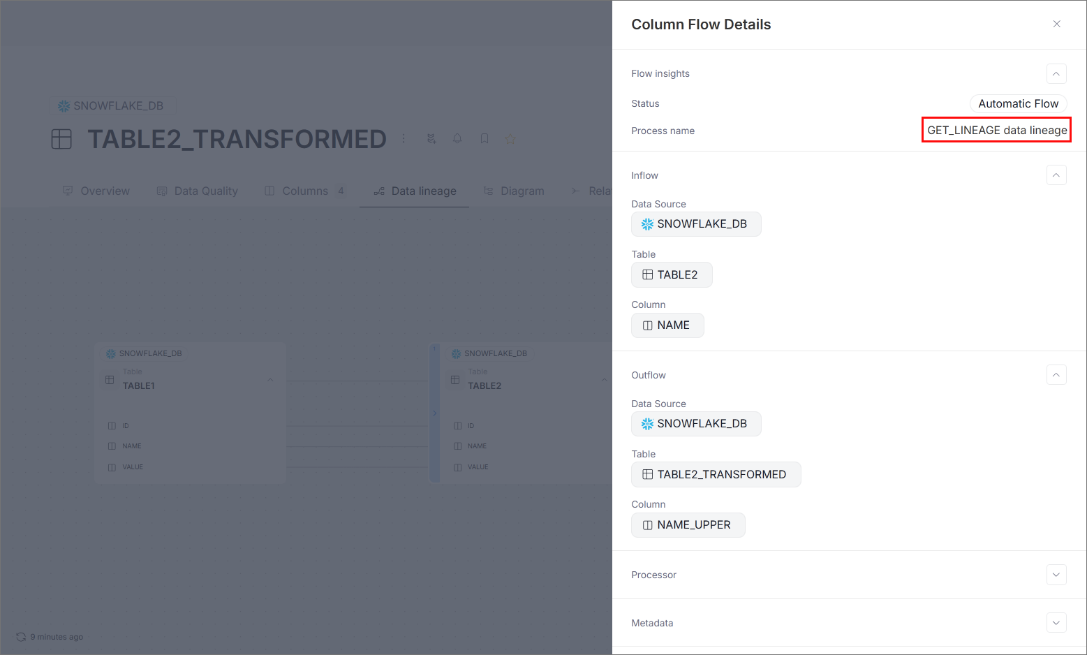
Task: Switch to the Diagram tab
Action: (x=522, y=191)
